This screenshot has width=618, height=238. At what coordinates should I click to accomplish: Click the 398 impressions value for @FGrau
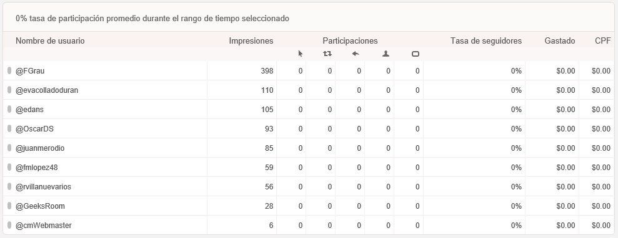click(267, 71)
